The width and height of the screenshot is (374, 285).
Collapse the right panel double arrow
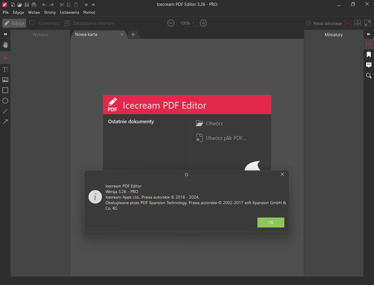pos(369,34)
